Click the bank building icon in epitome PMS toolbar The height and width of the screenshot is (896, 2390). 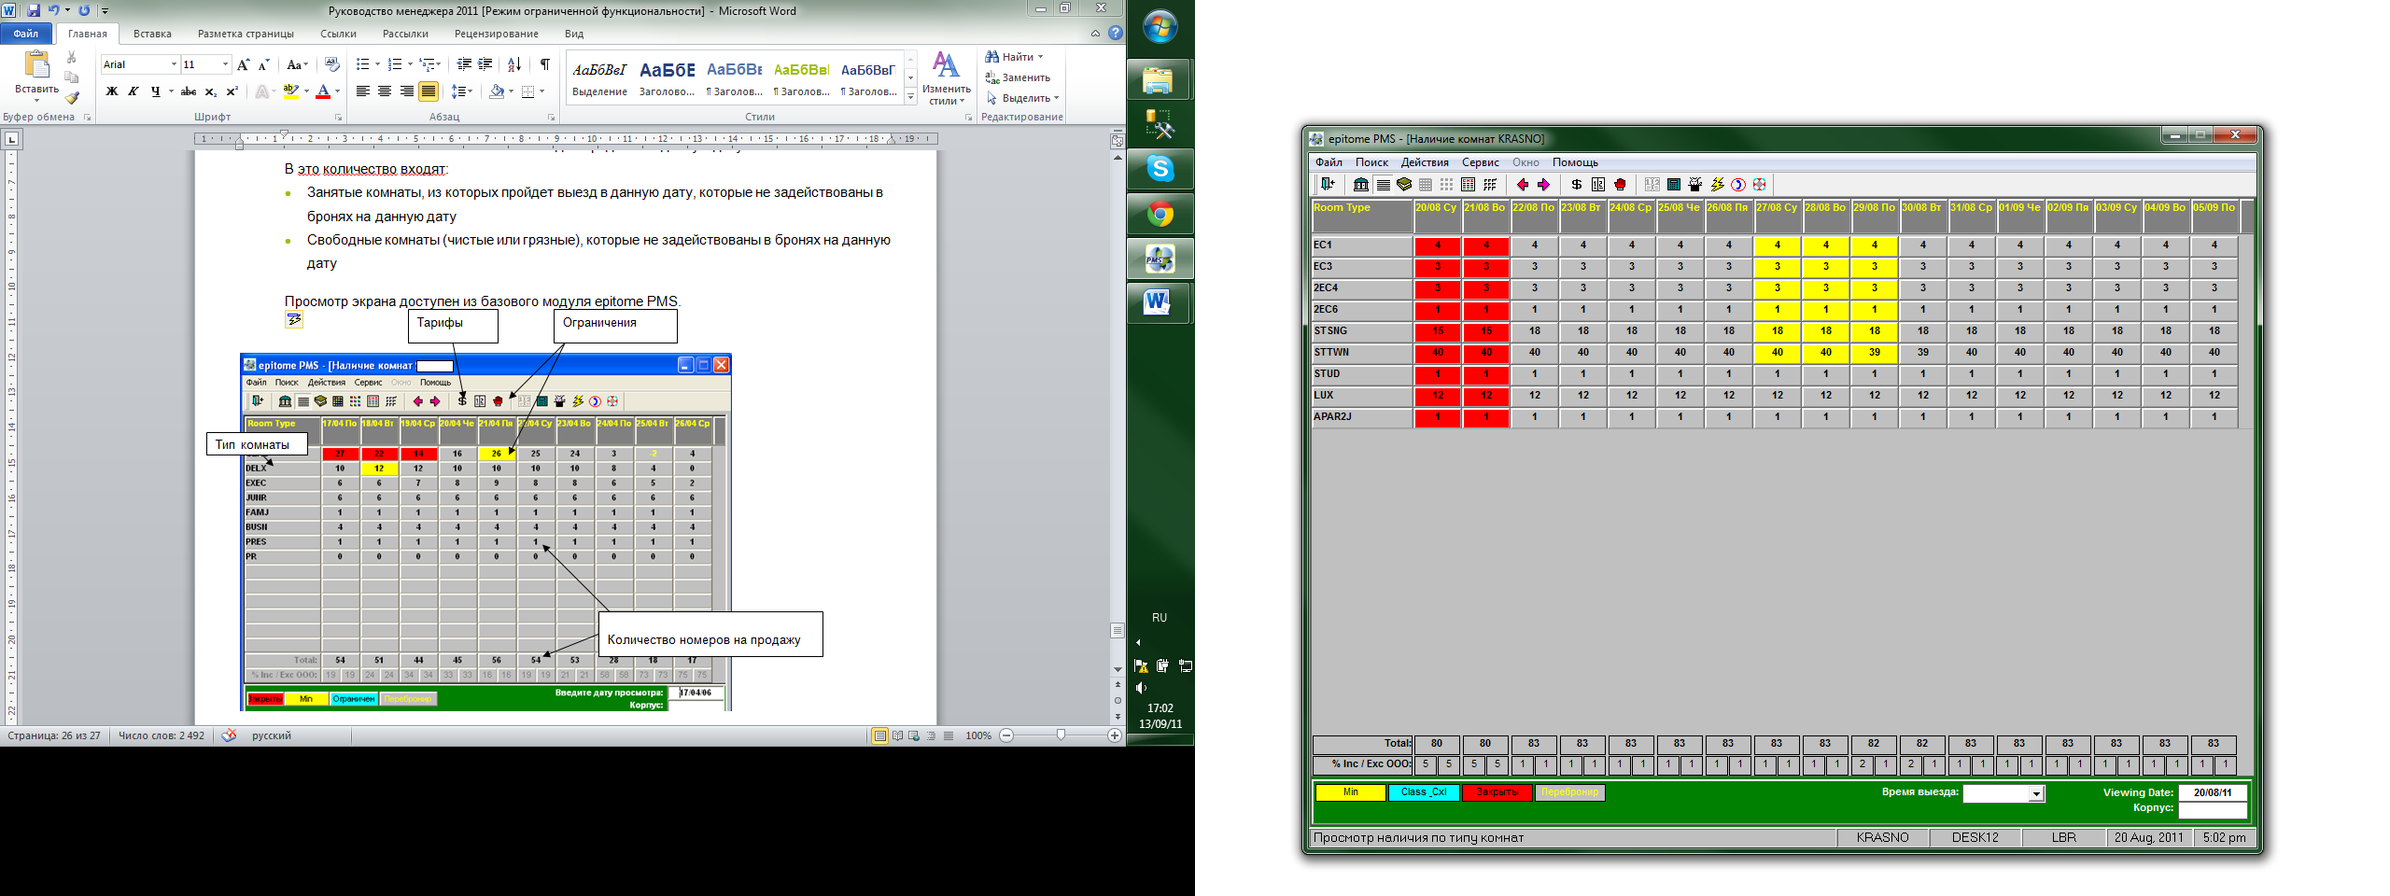tap(1361, 185)
